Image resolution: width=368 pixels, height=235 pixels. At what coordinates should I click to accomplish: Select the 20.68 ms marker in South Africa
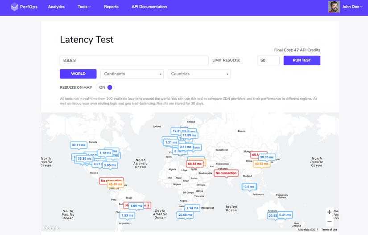185,215
